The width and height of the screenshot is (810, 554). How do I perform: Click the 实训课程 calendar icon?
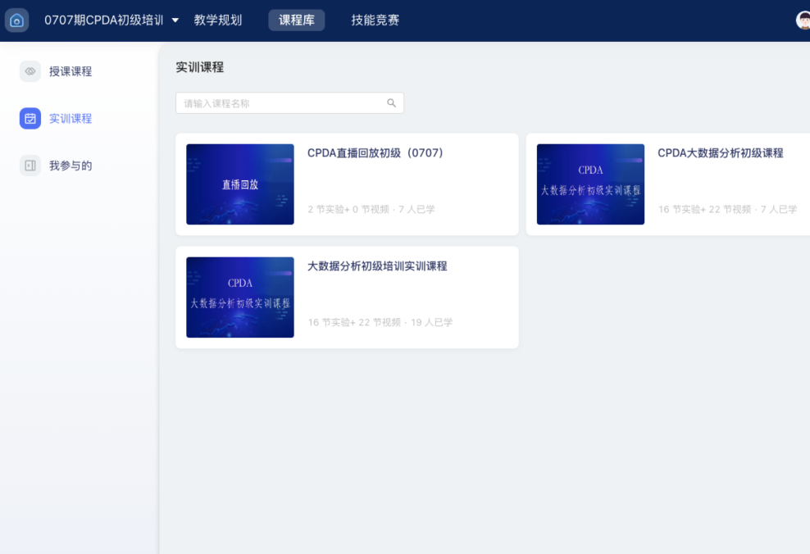tap(30, 118)
